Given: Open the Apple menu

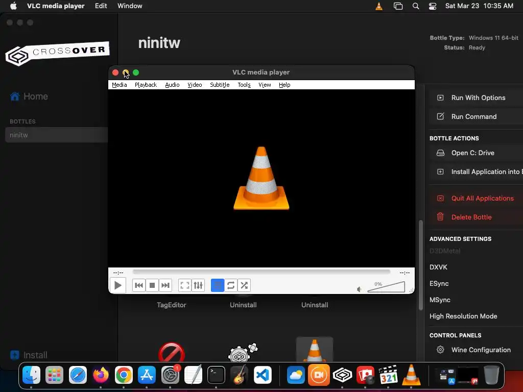Looking at the screenshot, I should coord(13,6).
